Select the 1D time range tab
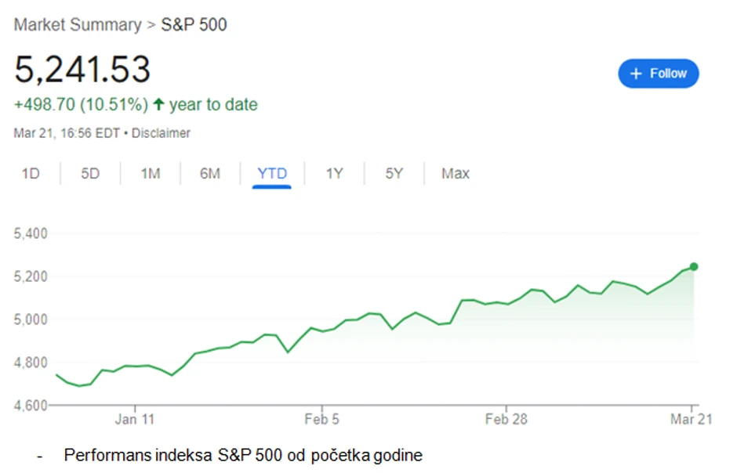The height and width of the screenshot is (473, 737). 31,174
